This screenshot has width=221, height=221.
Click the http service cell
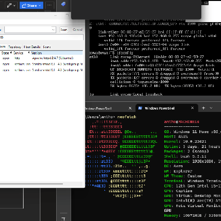(x=17, y=58)
